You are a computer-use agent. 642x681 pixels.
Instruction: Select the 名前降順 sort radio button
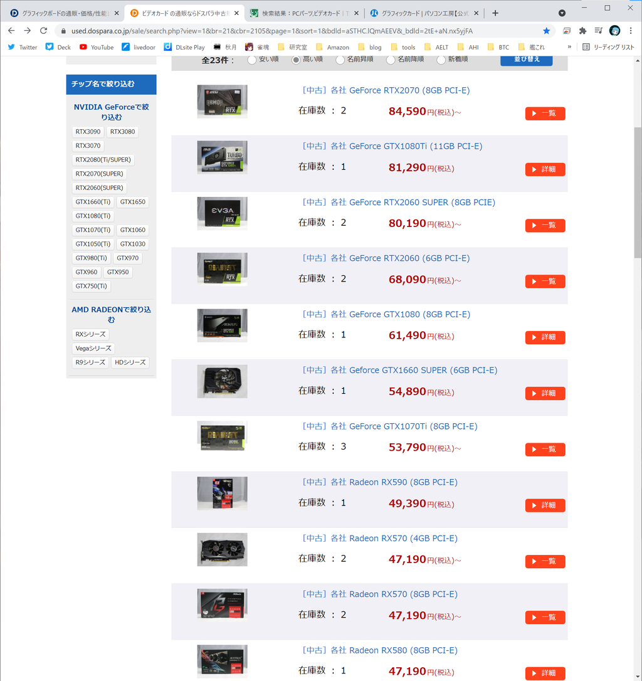click(391, 60)
